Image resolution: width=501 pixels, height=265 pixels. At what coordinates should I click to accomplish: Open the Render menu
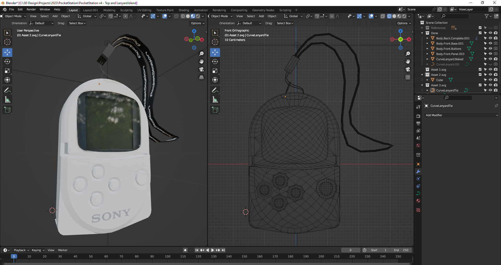pos(31,9)
